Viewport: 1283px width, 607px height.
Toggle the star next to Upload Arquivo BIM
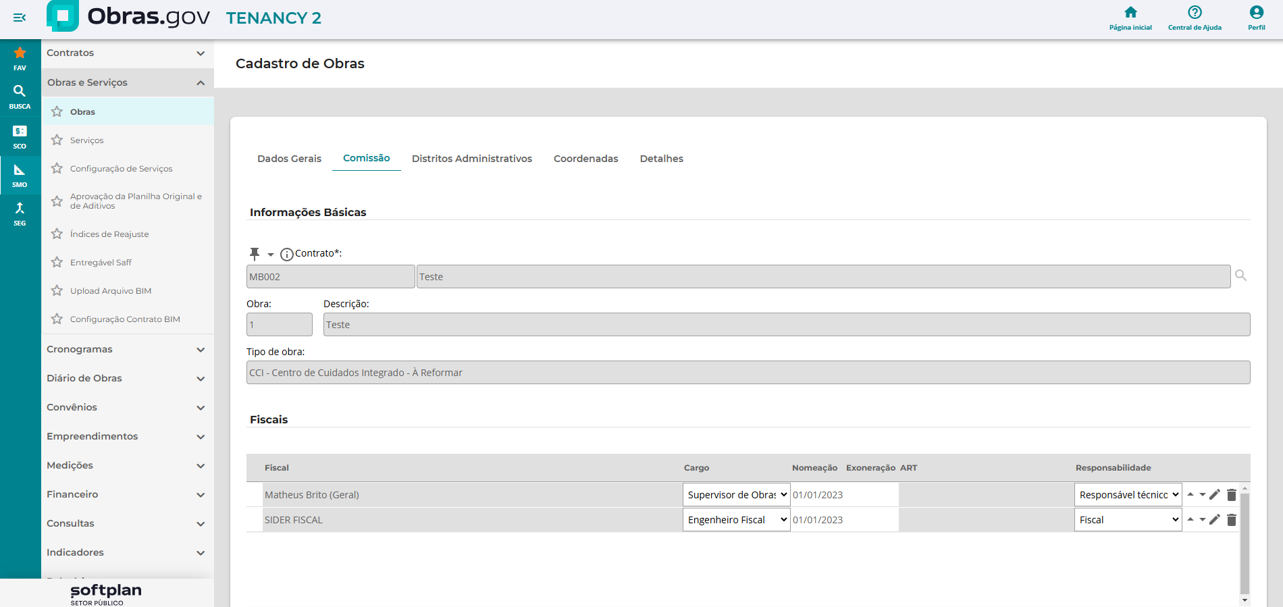point(57,291)
